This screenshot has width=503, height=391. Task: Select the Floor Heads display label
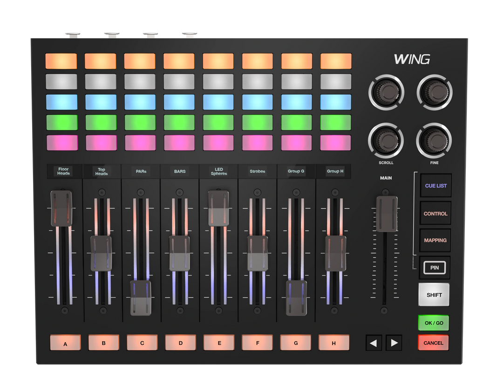coord(63,171)
